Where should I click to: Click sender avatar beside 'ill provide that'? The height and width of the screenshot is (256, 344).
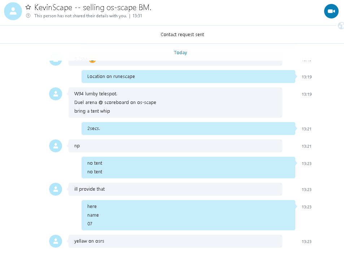[56, 189]
